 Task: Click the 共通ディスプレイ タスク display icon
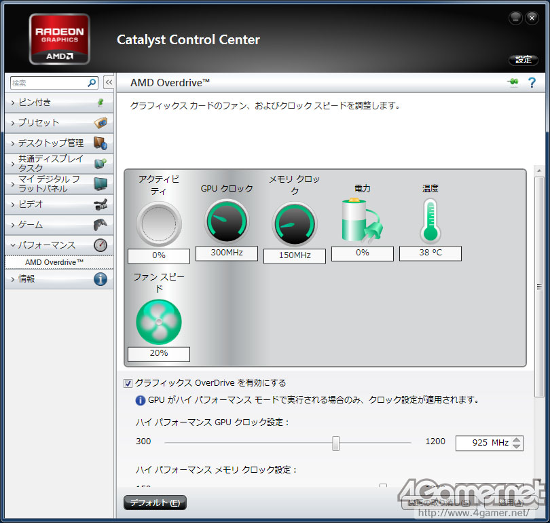100,164
